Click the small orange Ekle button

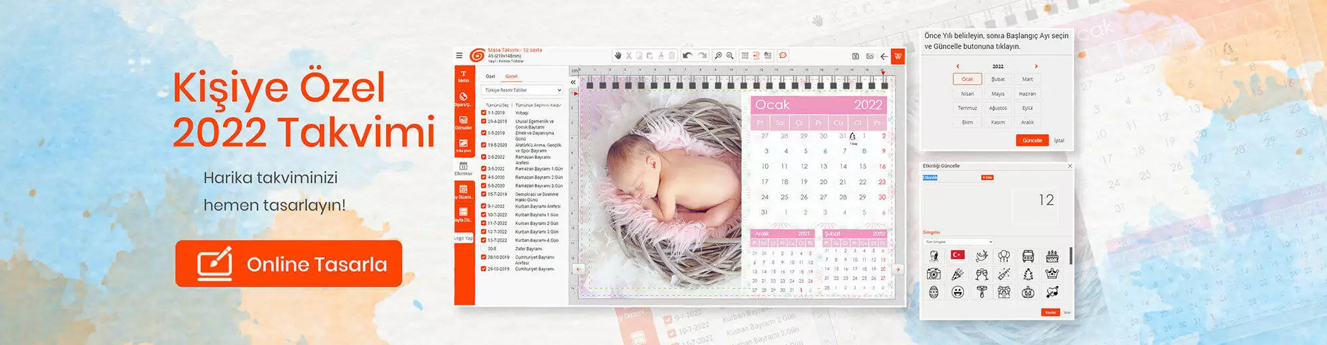[987, 177]
